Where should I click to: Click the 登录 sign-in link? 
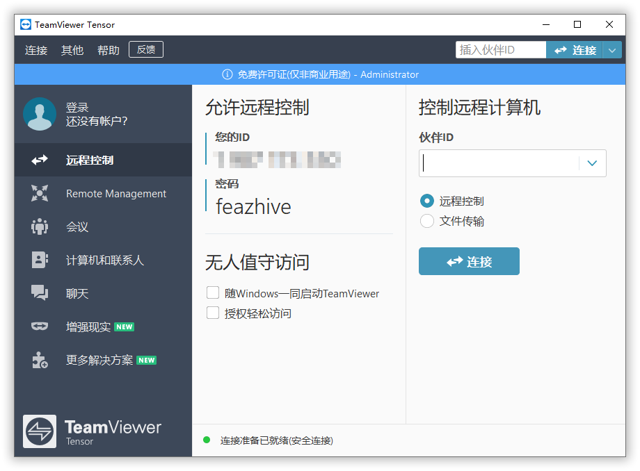[77, 107]
